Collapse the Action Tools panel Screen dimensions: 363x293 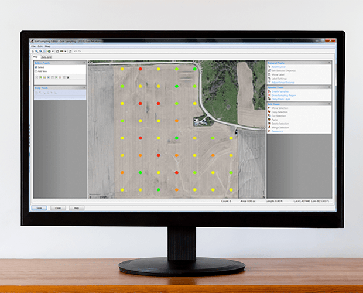coord(84,63)
